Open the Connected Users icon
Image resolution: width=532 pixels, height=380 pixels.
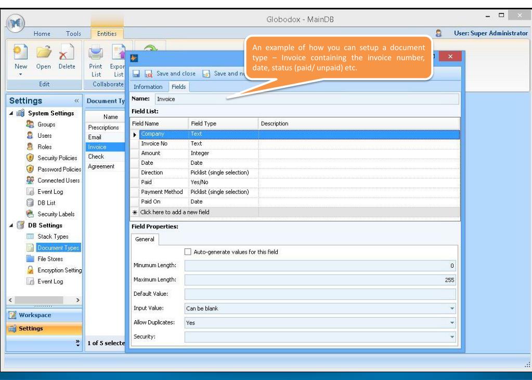(30, 180)
